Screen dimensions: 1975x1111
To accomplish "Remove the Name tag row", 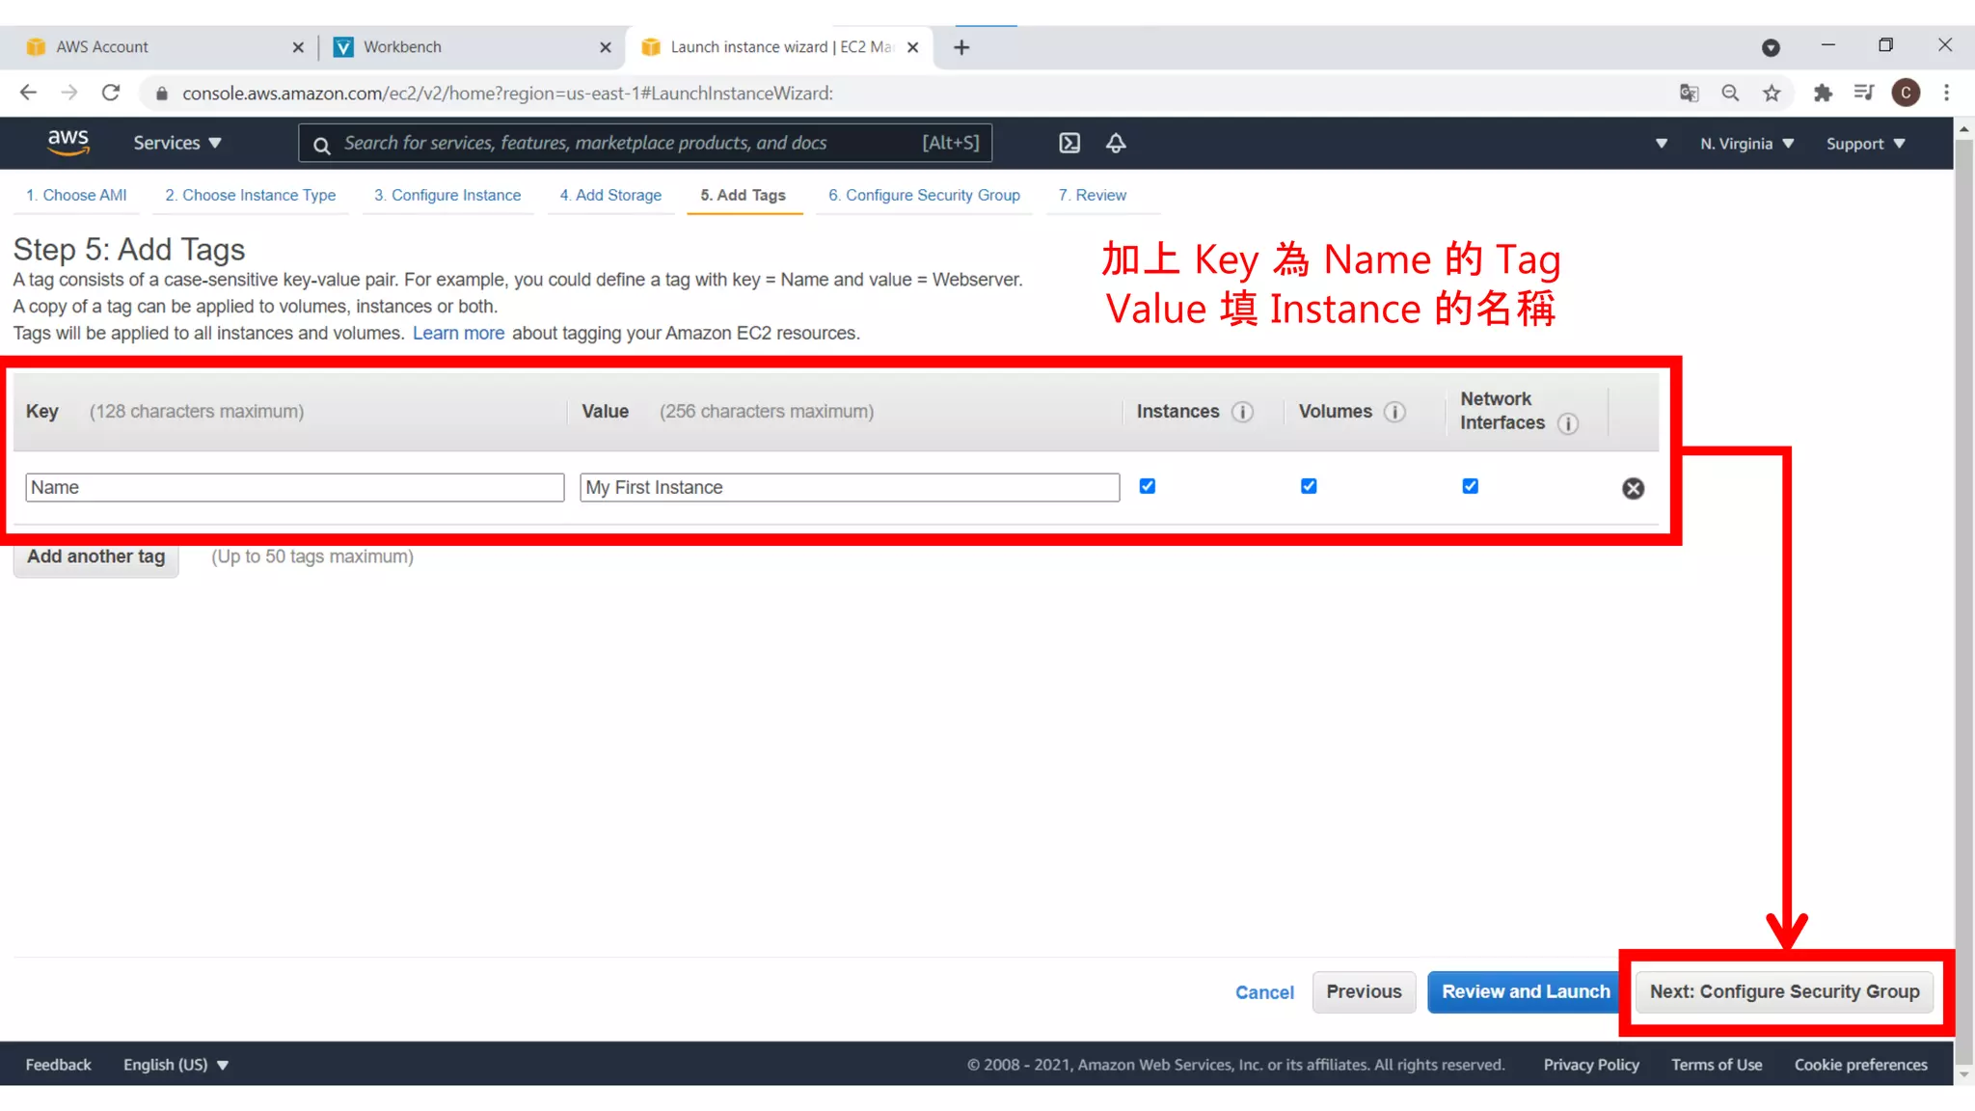I will 1633,489.
